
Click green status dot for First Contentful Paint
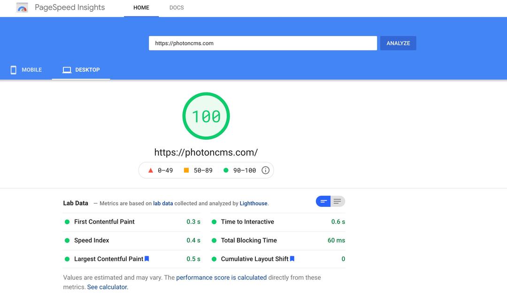(x=67, y=222)
